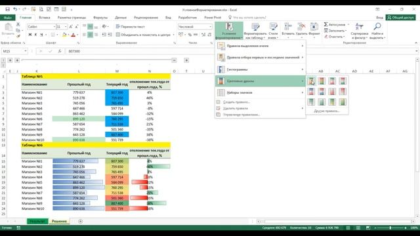Open Format as Table gallery

tap(255, 31)
